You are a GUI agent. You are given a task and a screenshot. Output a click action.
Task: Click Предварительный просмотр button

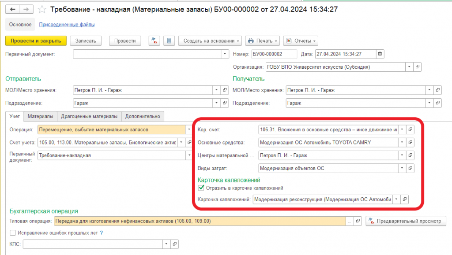coord(406,221)
